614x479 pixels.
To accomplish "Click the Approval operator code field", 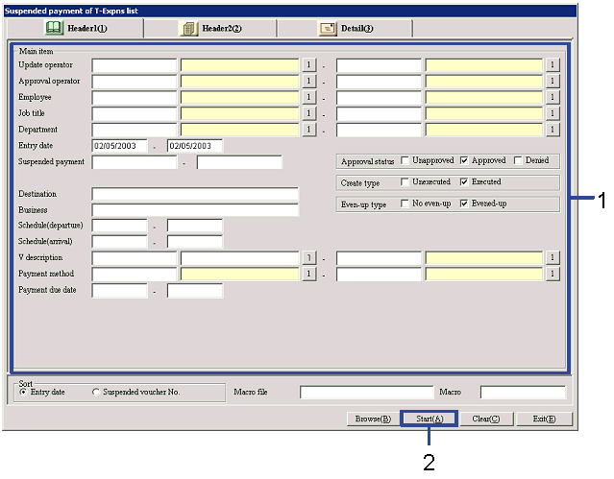I will (x=135, y=82).
